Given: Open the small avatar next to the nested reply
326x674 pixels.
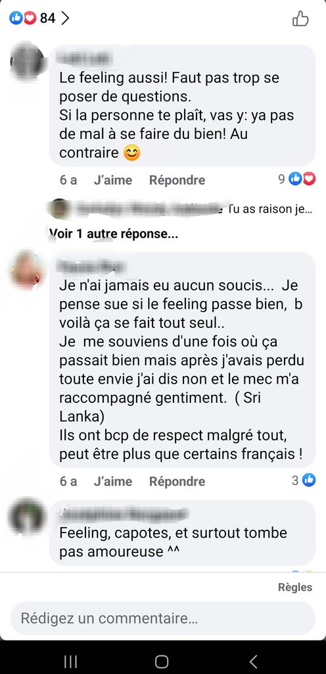Looking at the screenshot, I should tap(60, 209).
